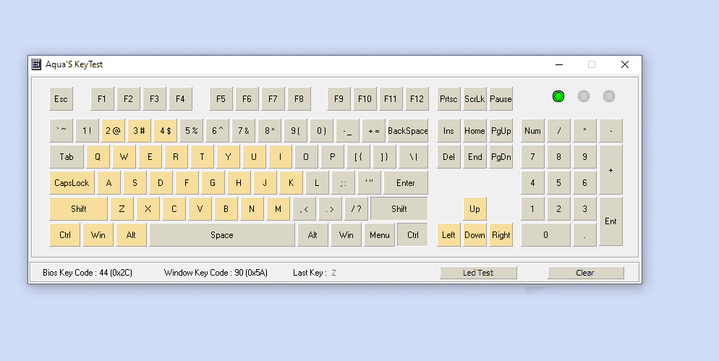
Task: Click the highlighted left Ctrl key
Action: click(64, 235)
